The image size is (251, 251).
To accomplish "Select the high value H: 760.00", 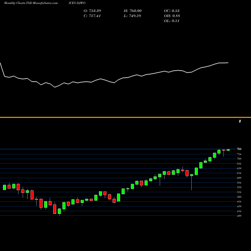I will 133,11.
